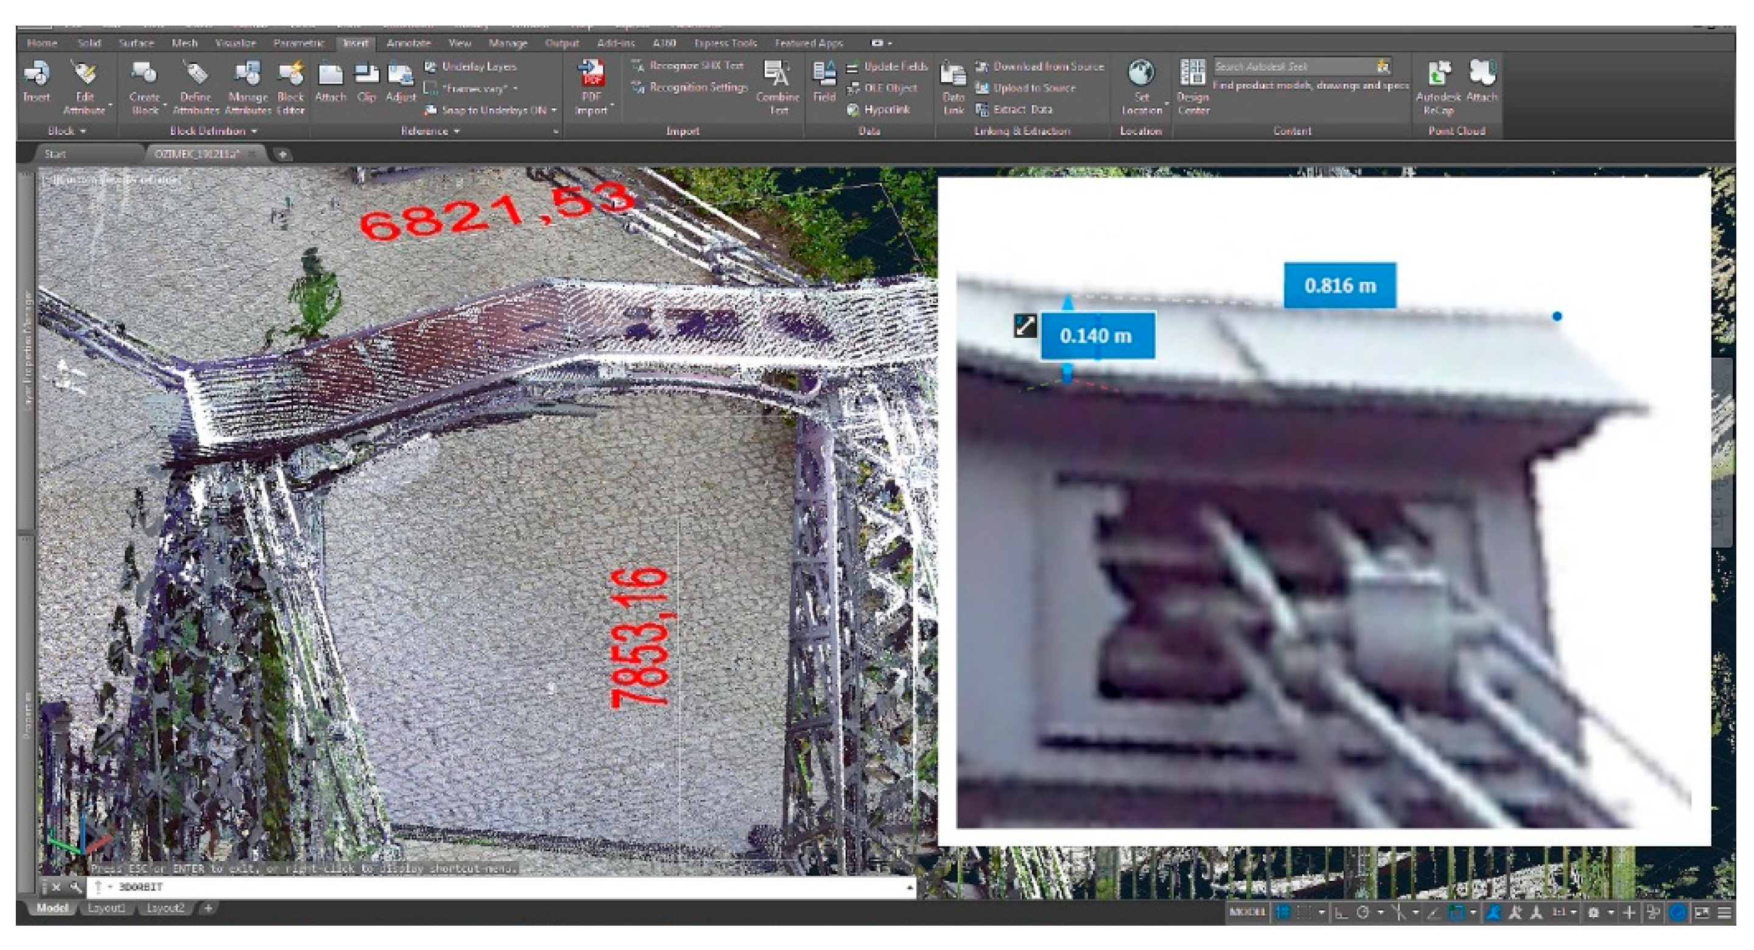1754x950 pixels.
Task: Select the Adjust reference tool
Action: [x=401, y=82]
